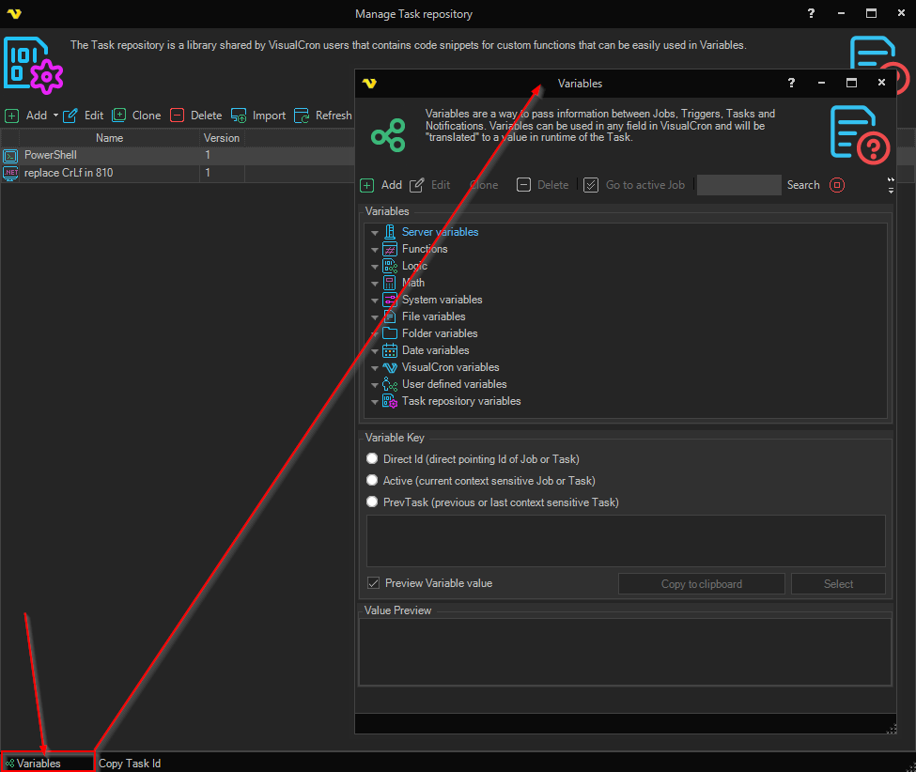Screen dimensions: 916x772
Task: Expand the Server variables tree node
Action: click(x=375, y=233)
